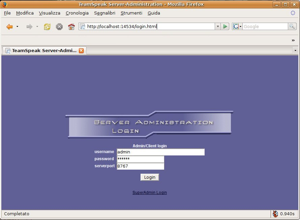Click the Stop loading button
This screenshot has height=220, width=300.
coord(59,27)
